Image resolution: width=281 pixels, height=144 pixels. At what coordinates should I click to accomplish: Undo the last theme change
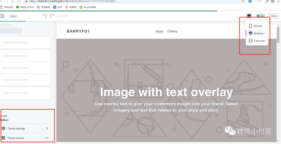[45, 16]
